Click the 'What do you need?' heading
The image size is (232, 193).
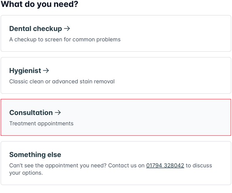(x=39, y=5)
